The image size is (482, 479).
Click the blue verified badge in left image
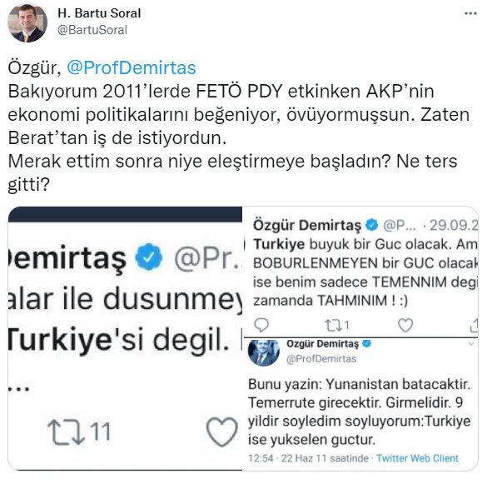149,257
